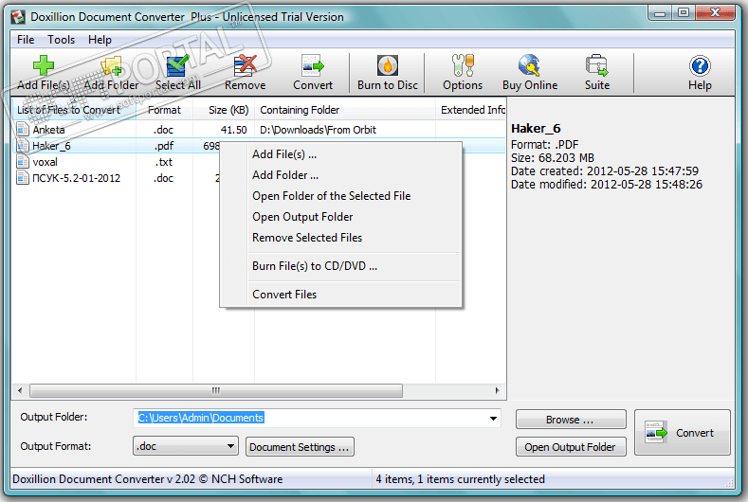
Task: Click the .txt format cell of voxal
Action: (x=164, y=162)
